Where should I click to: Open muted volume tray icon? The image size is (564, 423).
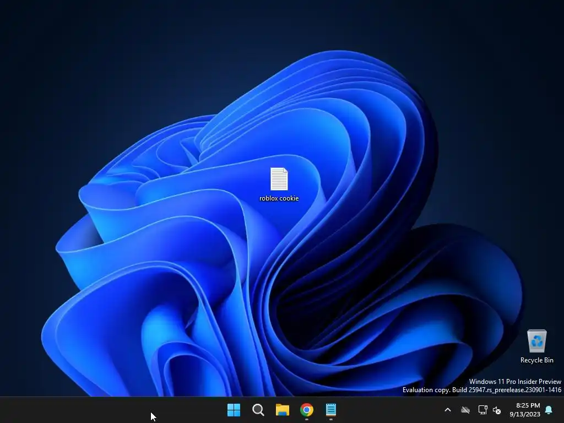(497, 410)
